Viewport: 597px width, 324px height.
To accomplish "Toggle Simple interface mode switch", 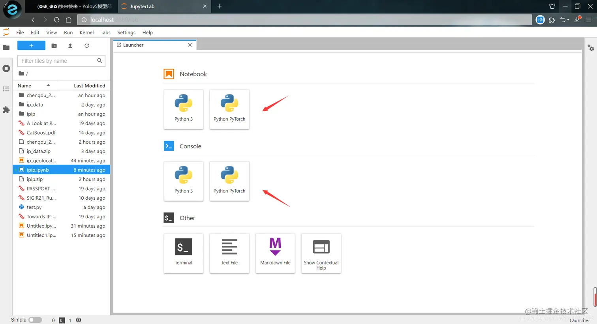I will point(35,320).
